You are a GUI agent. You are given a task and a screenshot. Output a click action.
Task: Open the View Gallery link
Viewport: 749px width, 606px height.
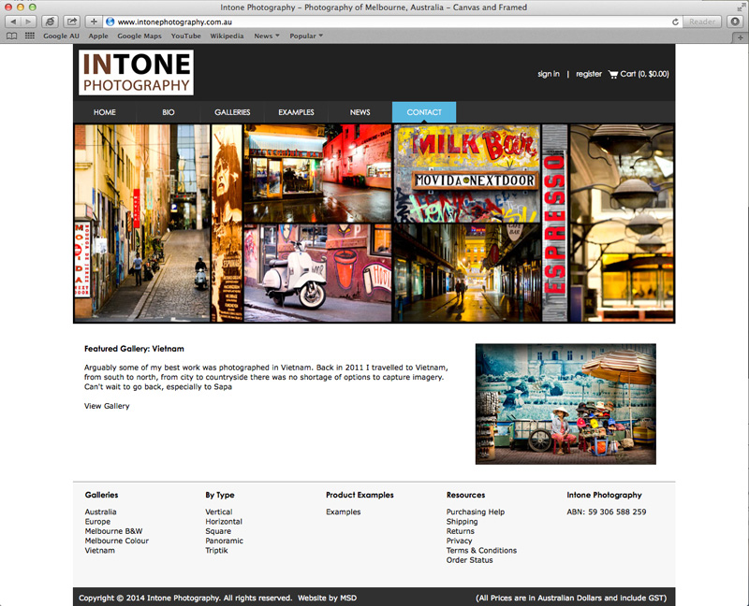(107, 406)
